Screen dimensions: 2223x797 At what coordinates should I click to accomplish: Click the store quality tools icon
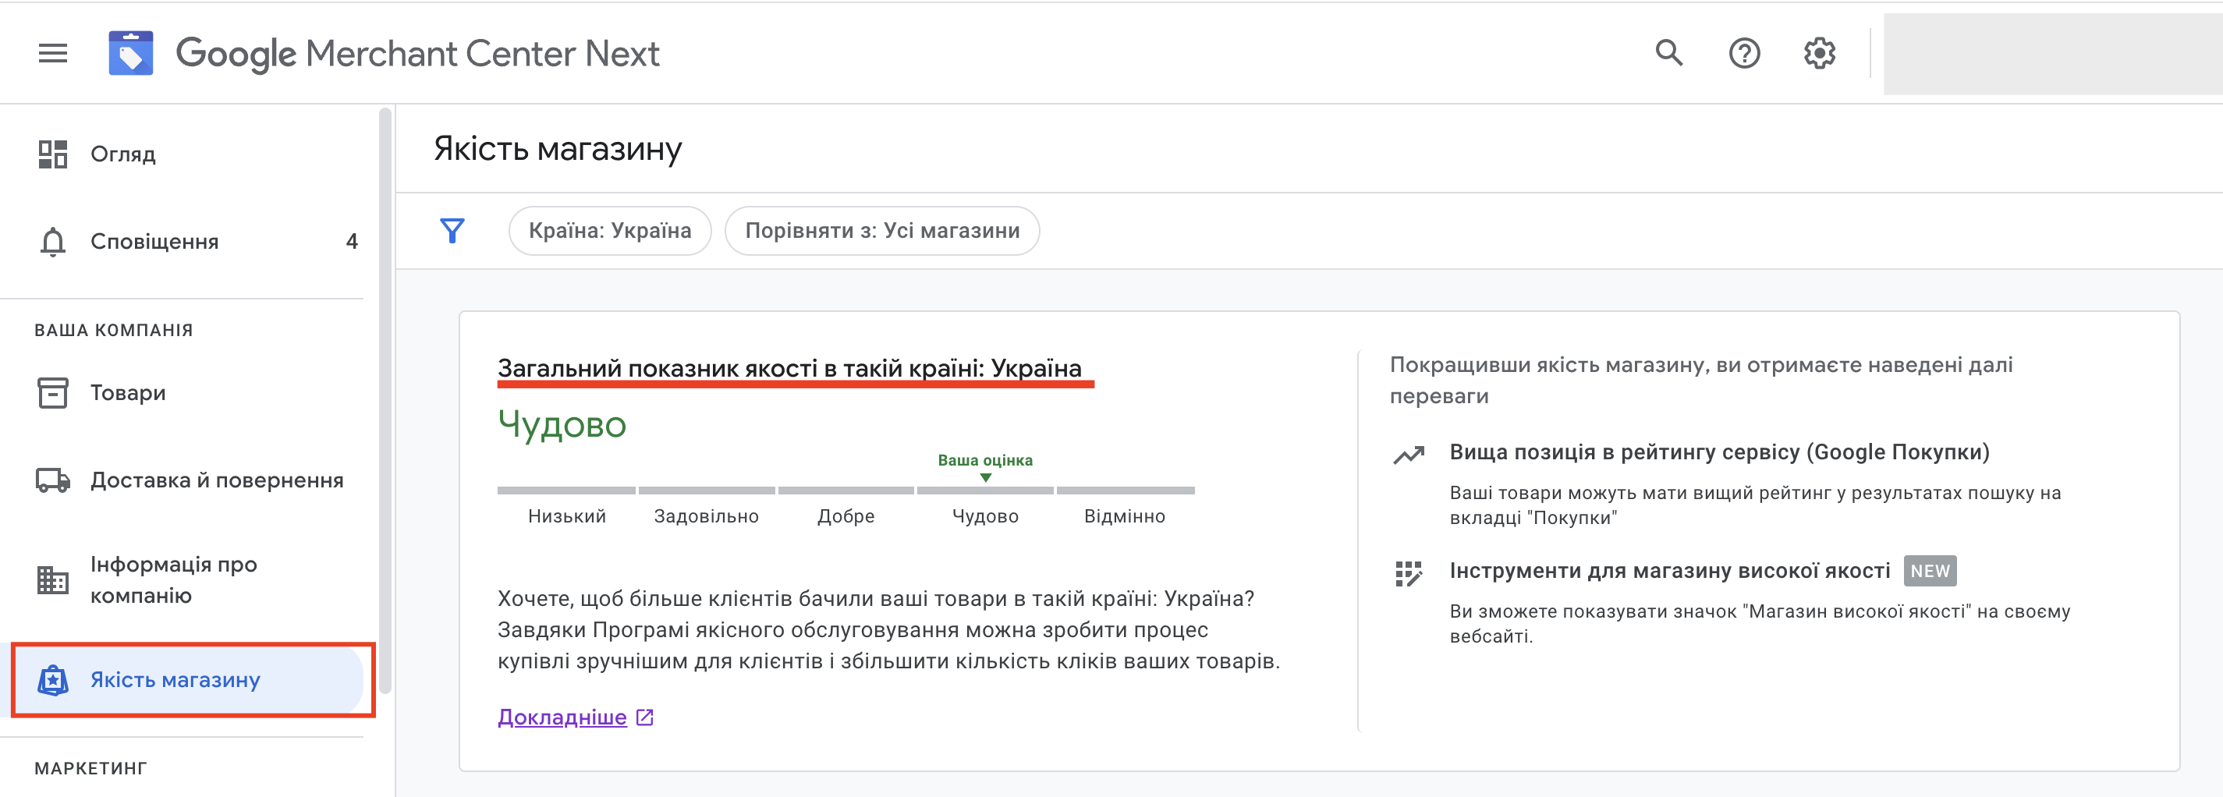(x=1409, y=574)
